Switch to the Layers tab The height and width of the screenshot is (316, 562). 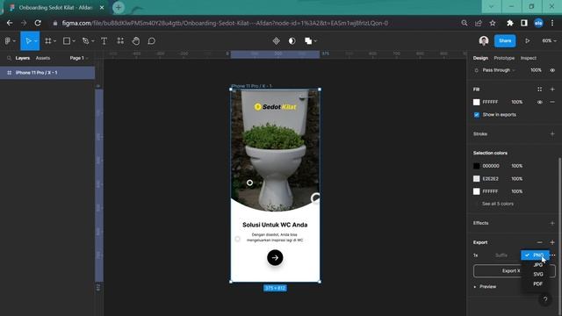point(23,58)
